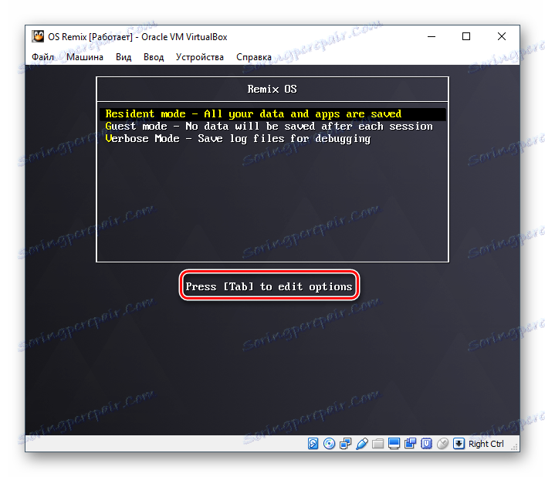Click the Right Ctrl host key label

click(486, 444)
